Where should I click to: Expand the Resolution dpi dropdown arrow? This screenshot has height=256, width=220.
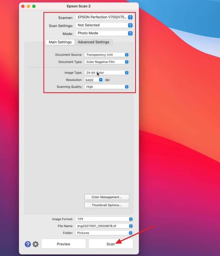[101, 80]
